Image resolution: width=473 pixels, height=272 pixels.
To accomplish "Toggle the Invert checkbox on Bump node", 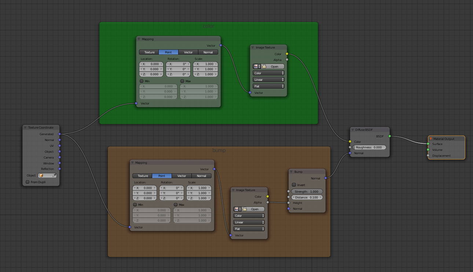I will pyautogui.click(x=294, y=185).
